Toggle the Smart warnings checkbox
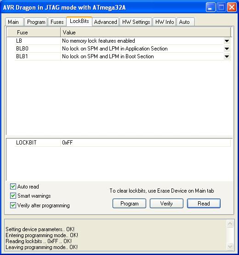 coord(13,196)
